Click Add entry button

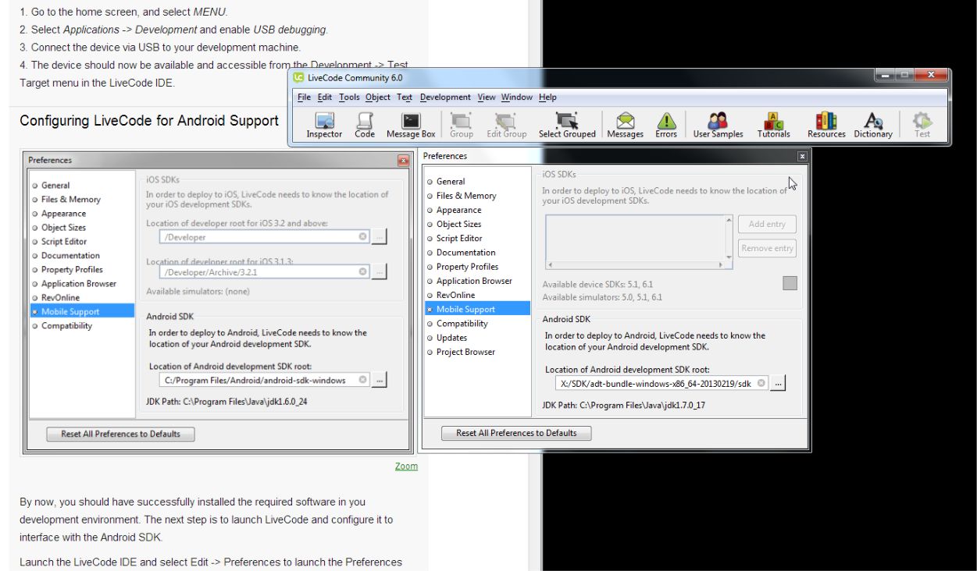coord(767,224)
